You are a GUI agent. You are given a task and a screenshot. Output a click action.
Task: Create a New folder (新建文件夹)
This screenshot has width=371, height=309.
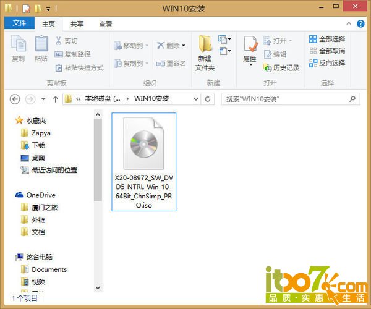point(205,53)
